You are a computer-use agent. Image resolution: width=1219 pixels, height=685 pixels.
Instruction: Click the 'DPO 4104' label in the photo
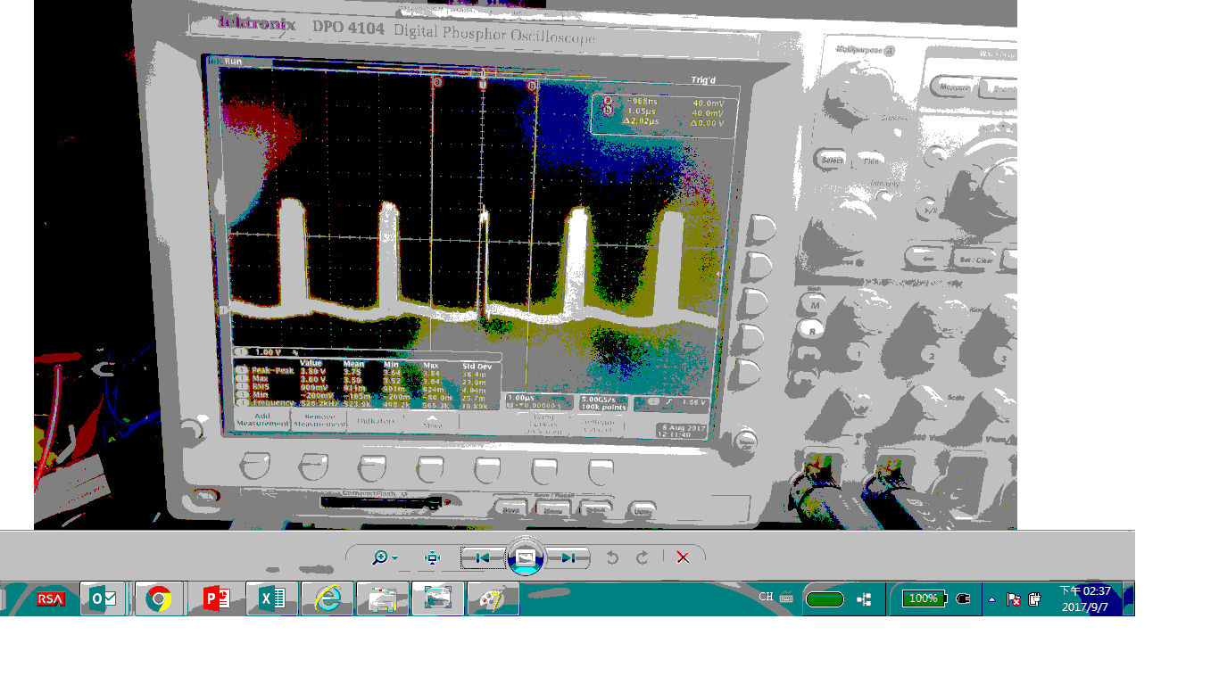(x=348, y=28)
